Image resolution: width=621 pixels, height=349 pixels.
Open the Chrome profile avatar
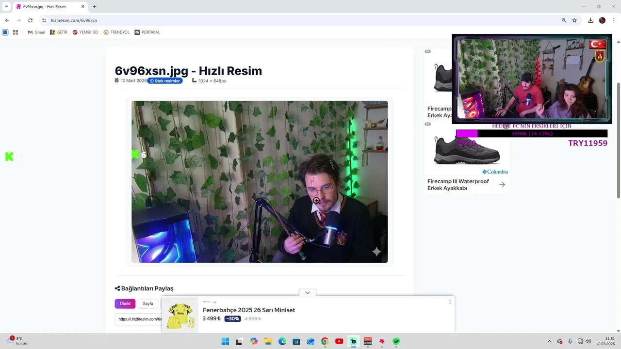click(x=602, y=20)
